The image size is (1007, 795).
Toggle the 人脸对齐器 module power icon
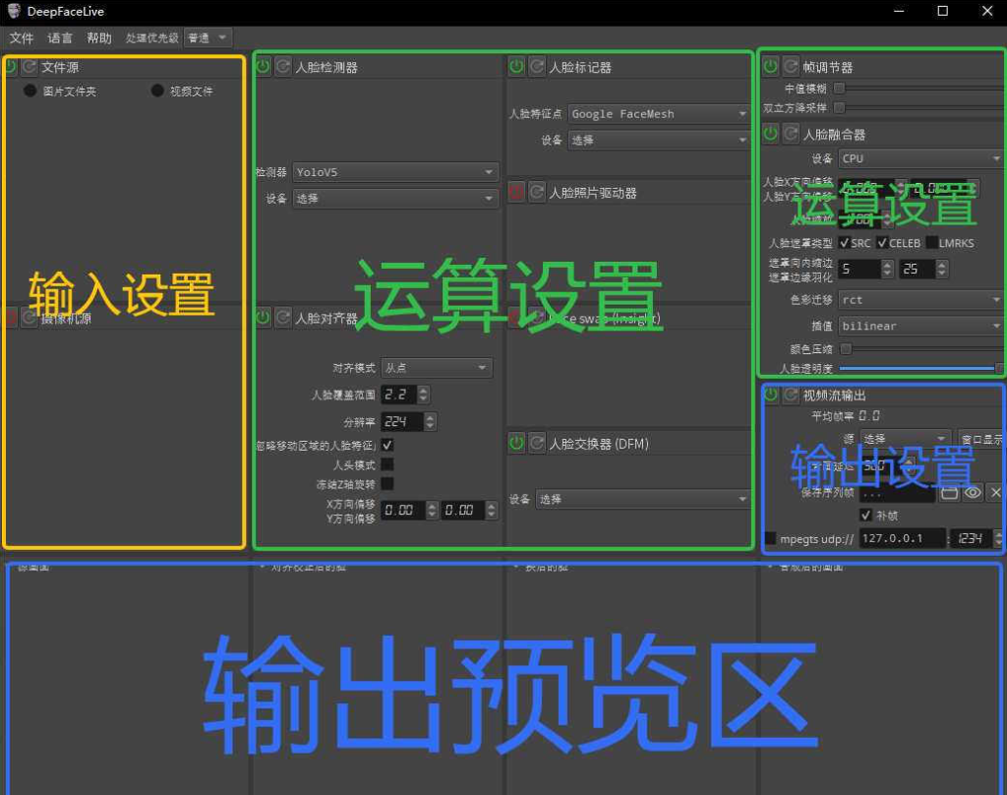pyautogui.click(x=264, y=318)
